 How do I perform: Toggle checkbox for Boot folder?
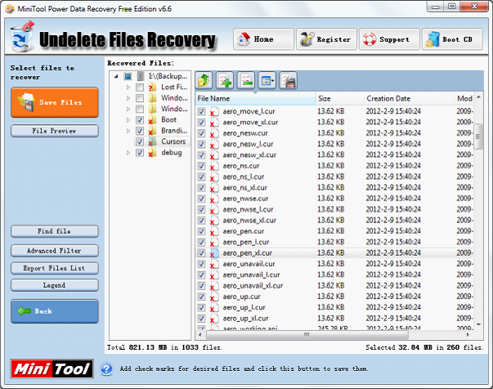coord(140,120)
